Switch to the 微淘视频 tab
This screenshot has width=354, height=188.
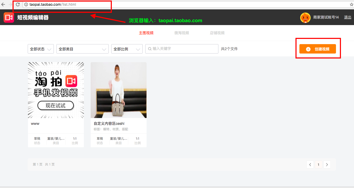pyautogui.click(x=182, y=33)
